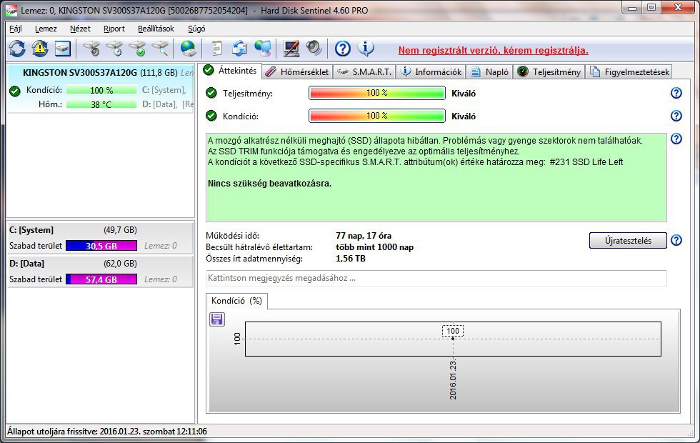Click the disk with green checkmark icon

137,49
